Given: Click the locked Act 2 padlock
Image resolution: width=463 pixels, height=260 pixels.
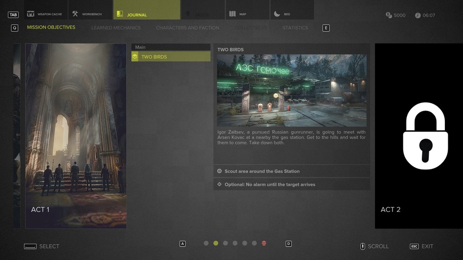Looking at the screenshot, I should 425,136.
